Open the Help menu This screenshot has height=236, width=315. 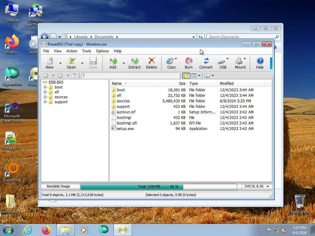(118, 51)
